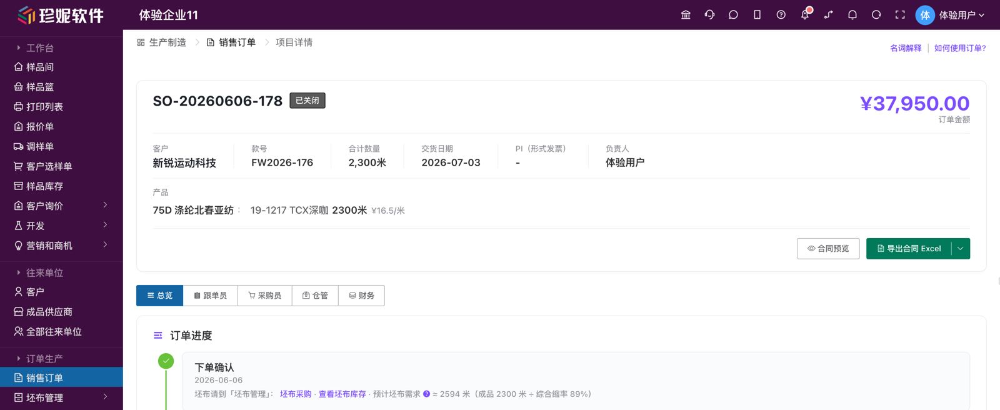Click total quantity 2,300米
1000x410 pixels.
[x=367, y=162]
